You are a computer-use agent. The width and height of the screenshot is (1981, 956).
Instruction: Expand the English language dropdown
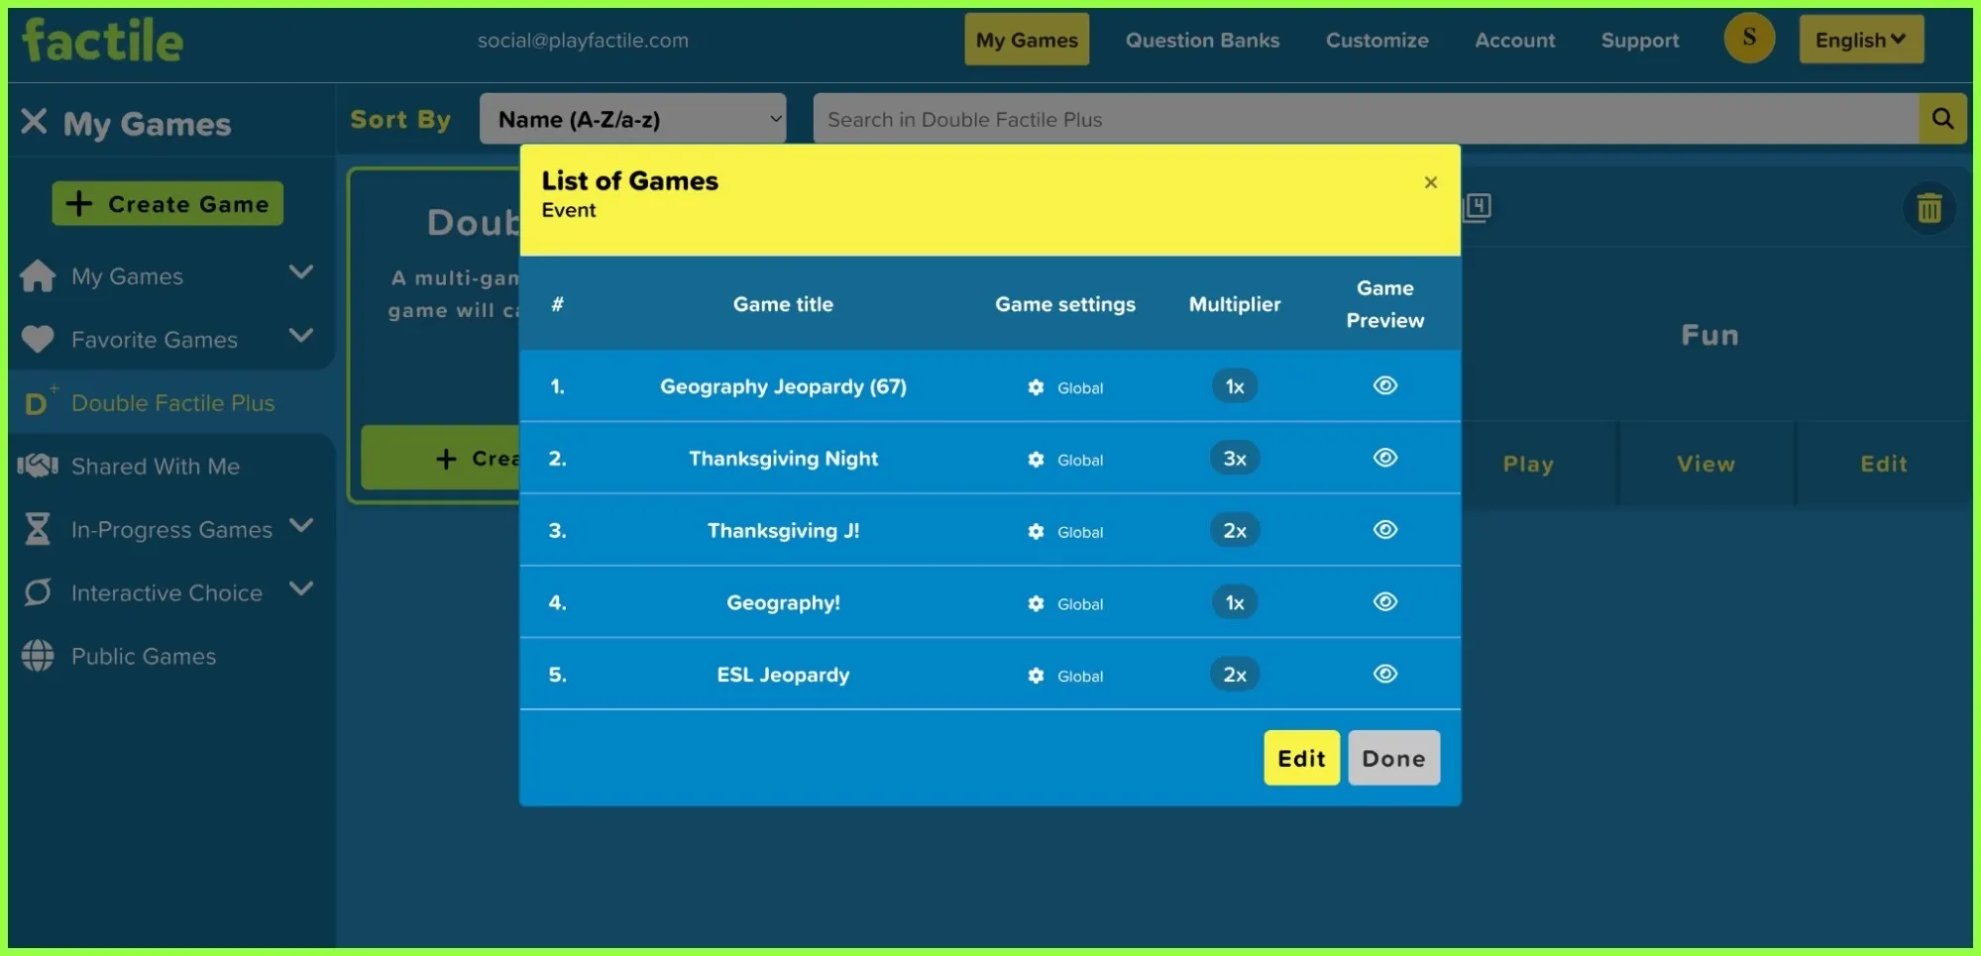coord(1861,40)
